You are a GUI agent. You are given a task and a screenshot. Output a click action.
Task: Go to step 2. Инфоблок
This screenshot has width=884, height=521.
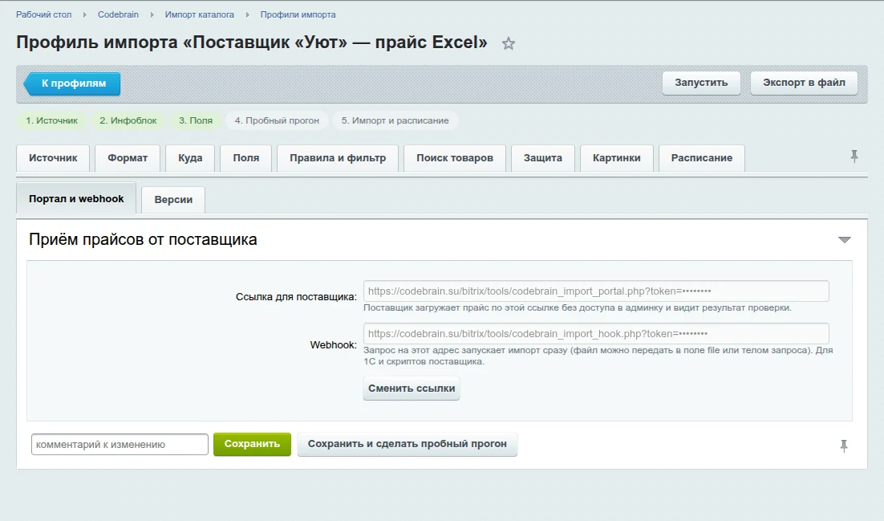(128, 120)
